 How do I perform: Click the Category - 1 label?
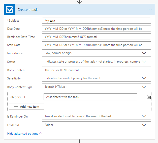(17, 97)
